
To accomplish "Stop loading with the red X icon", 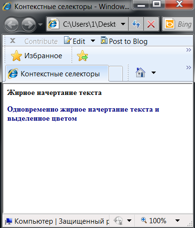I will 151,24.
